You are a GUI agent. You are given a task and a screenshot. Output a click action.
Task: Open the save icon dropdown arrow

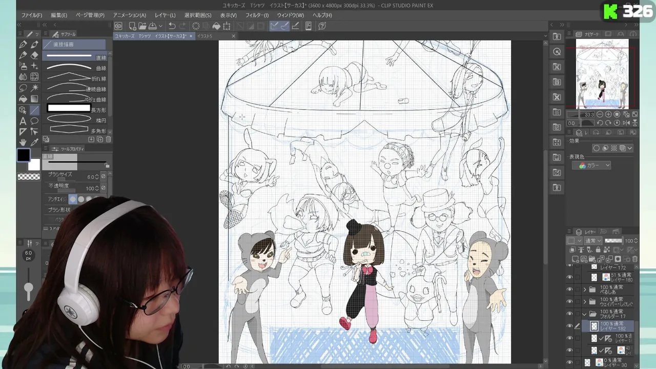[x=160, y=26]
